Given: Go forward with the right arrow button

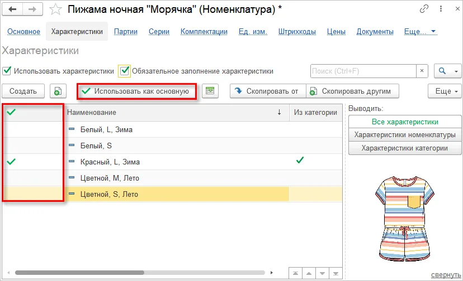Looking at the screenshot, I should click(32, 9).
